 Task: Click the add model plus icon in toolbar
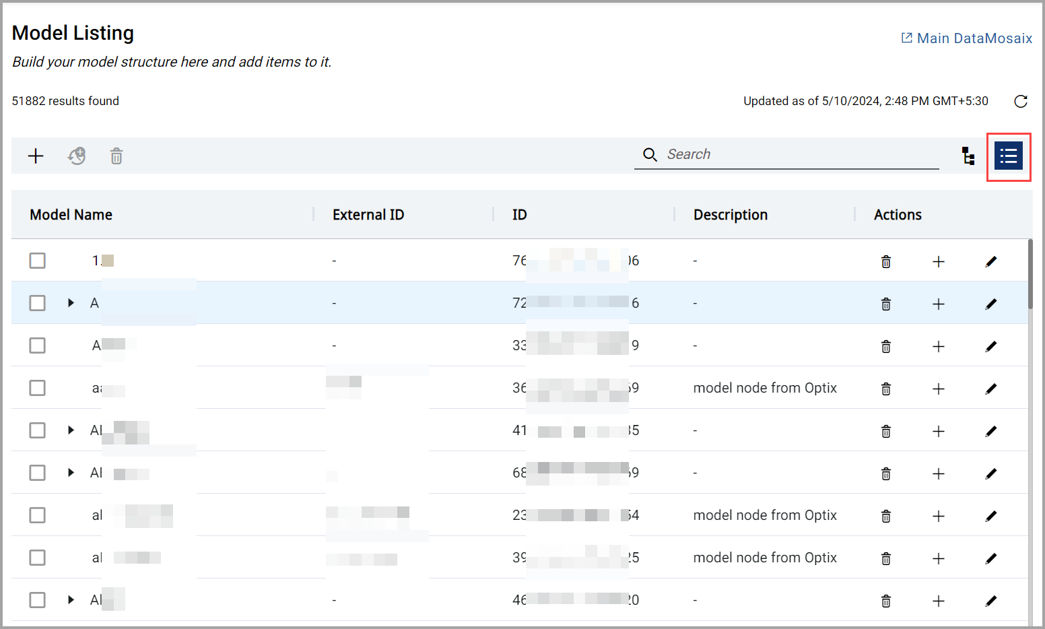coord(36,156)
